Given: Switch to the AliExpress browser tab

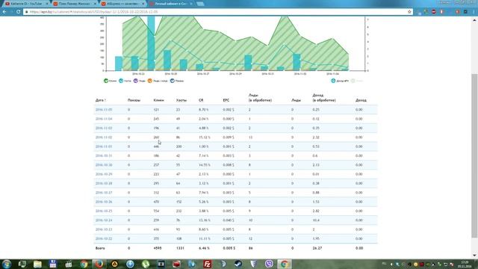Looking at the screenshot, I should pos(122,4).
